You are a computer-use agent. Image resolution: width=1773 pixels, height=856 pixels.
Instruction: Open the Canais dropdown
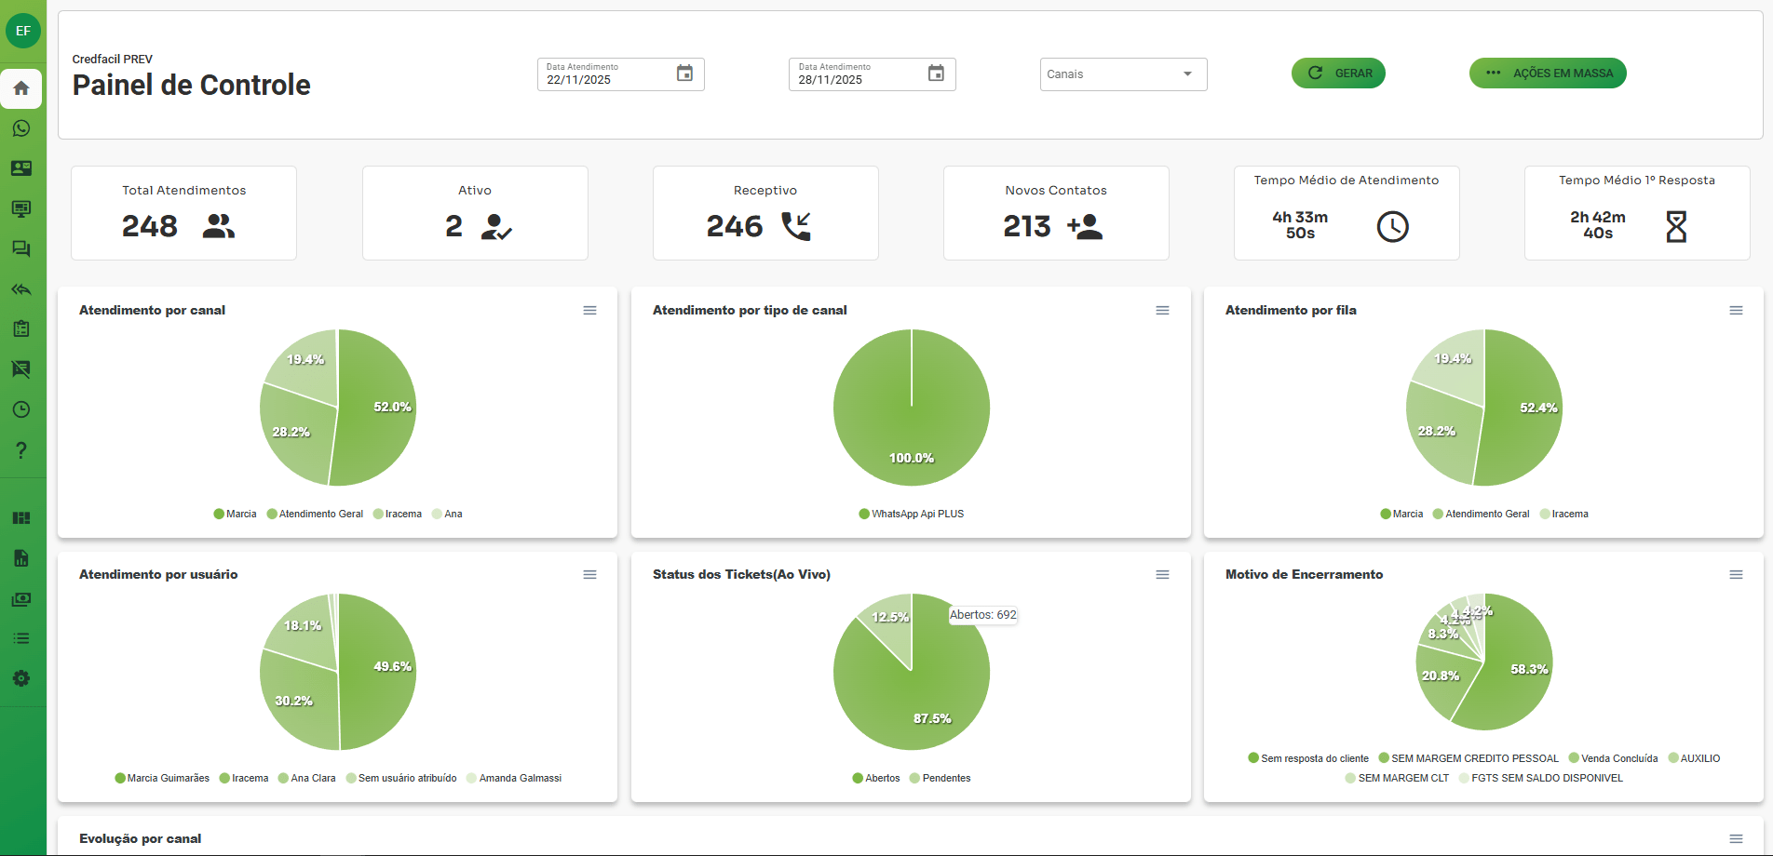(1122, 74)
